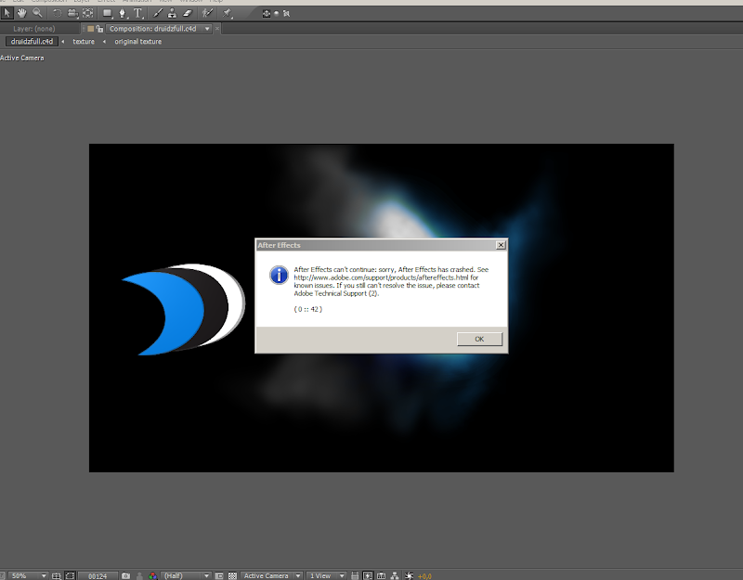
Task: Open the Composition: druidzfull.c4d dropdown
Action: click(x=207, y=29)
